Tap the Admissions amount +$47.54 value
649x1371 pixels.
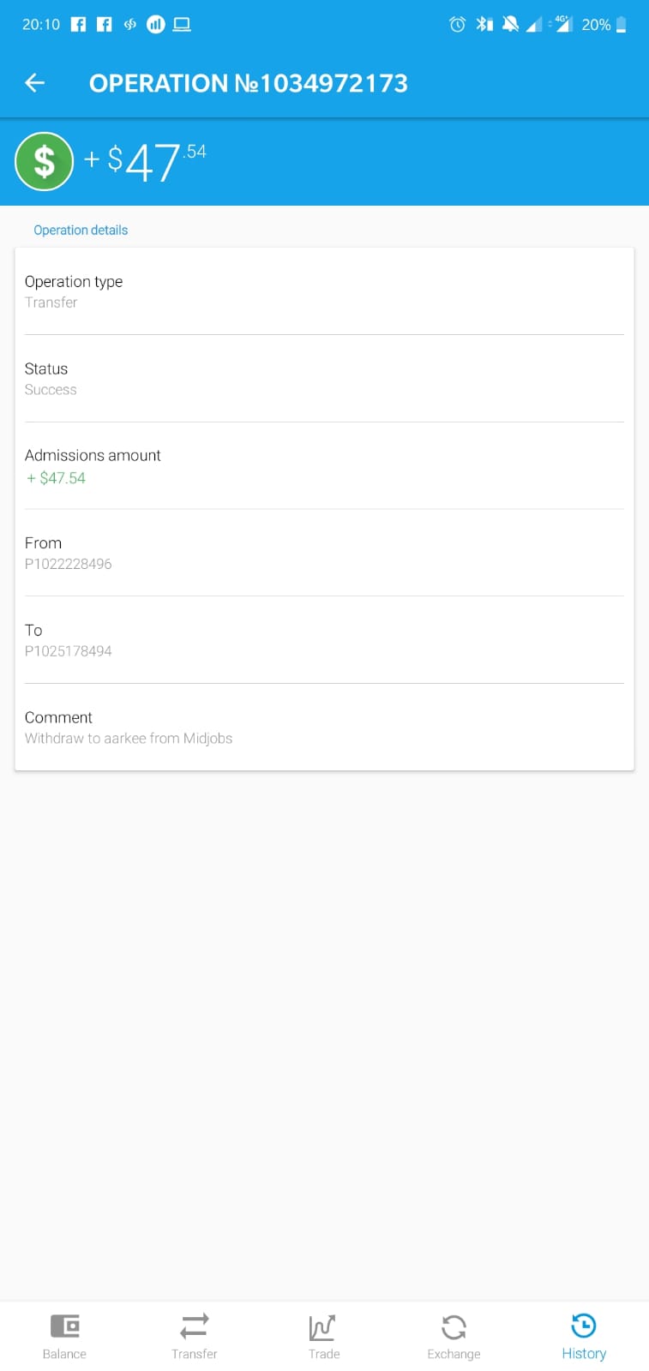point(56,478)
